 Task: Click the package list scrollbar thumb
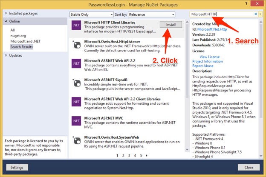tap(187, 61)
